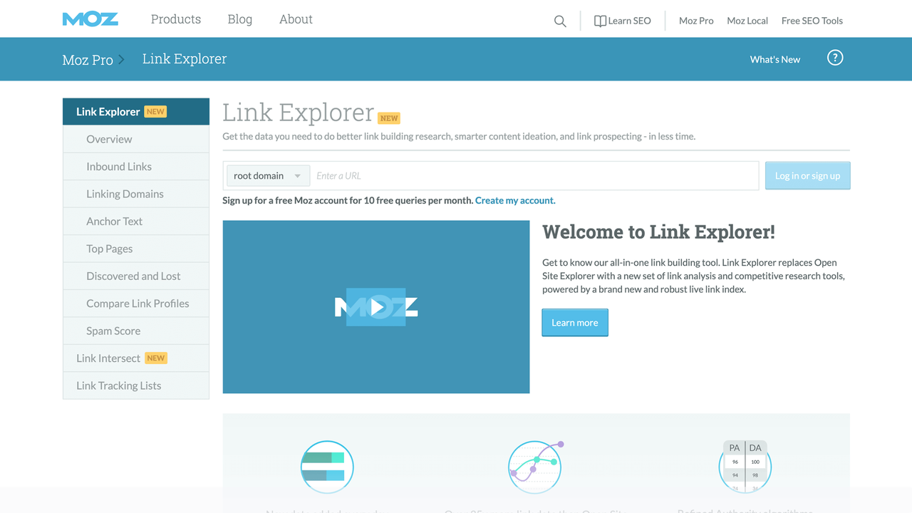The image size is (912, 513).
Task: Open Link Tracking Lists
Action: coord(136,385)
